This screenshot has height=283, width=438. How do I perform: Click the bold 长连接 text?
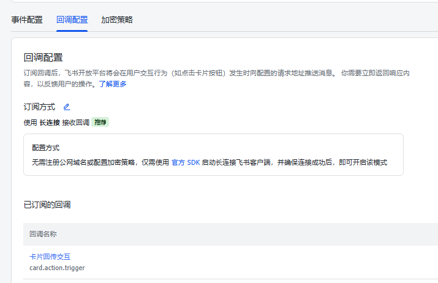pos(50,123)
